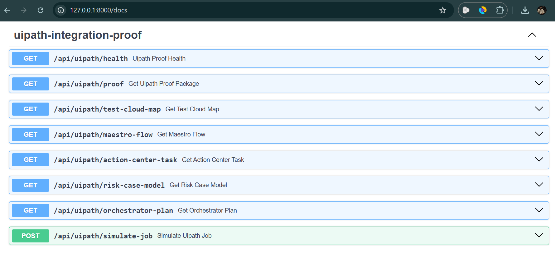
Task: Collapse the uipath-integration-proof section
Action: coord(532,35)
